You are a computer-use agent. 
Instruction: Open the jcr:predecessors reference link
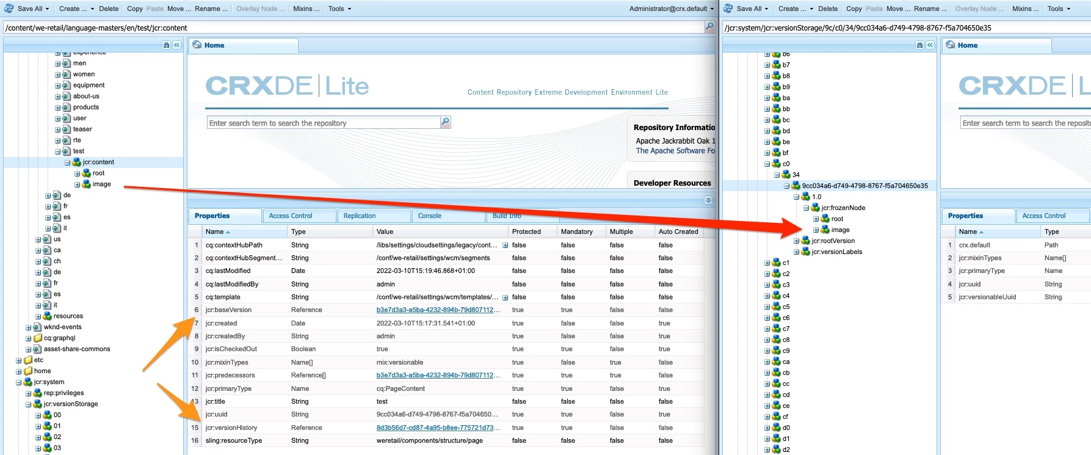coord(438,376)
